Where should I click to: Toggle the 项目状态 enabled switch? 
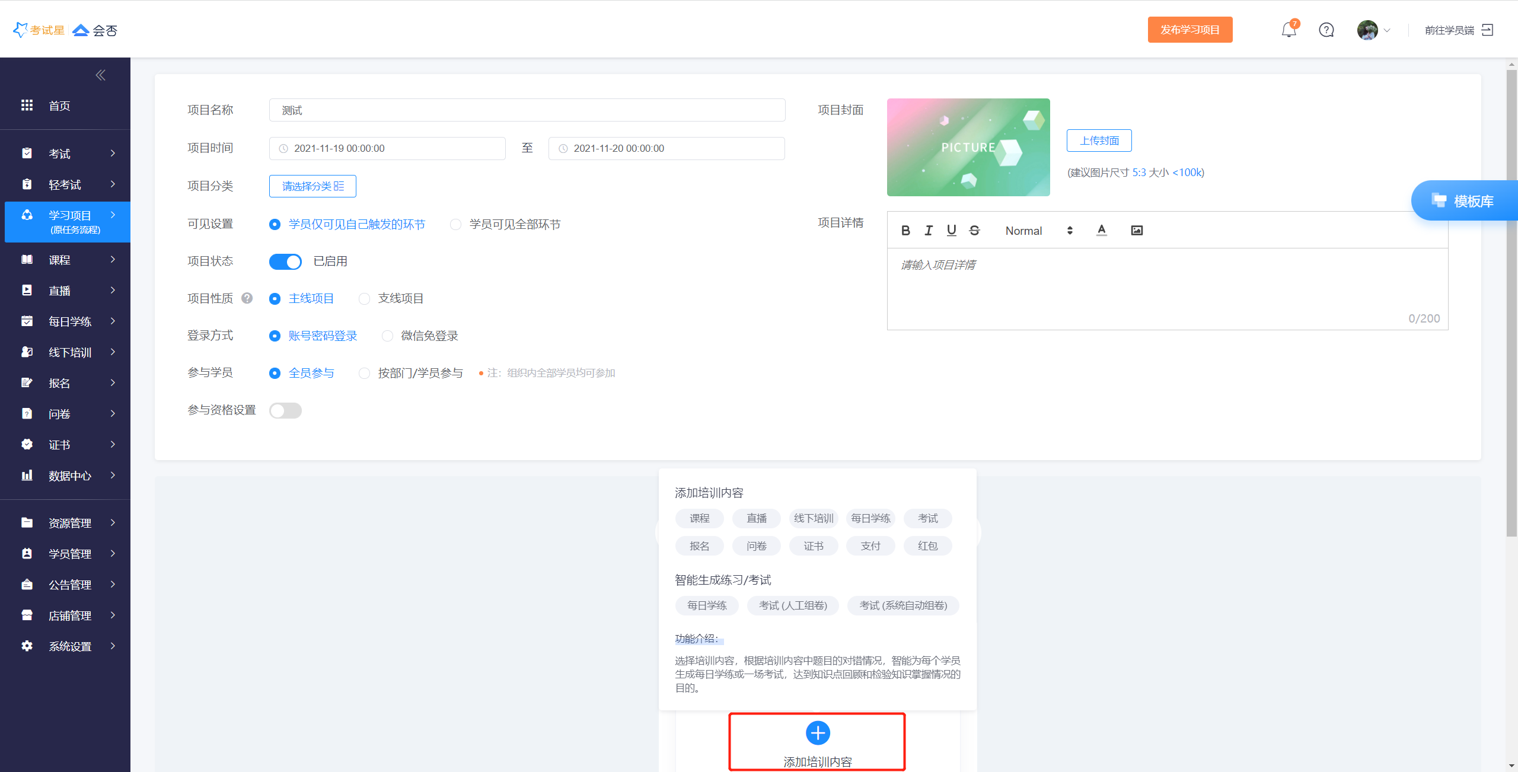click(285, 261)
